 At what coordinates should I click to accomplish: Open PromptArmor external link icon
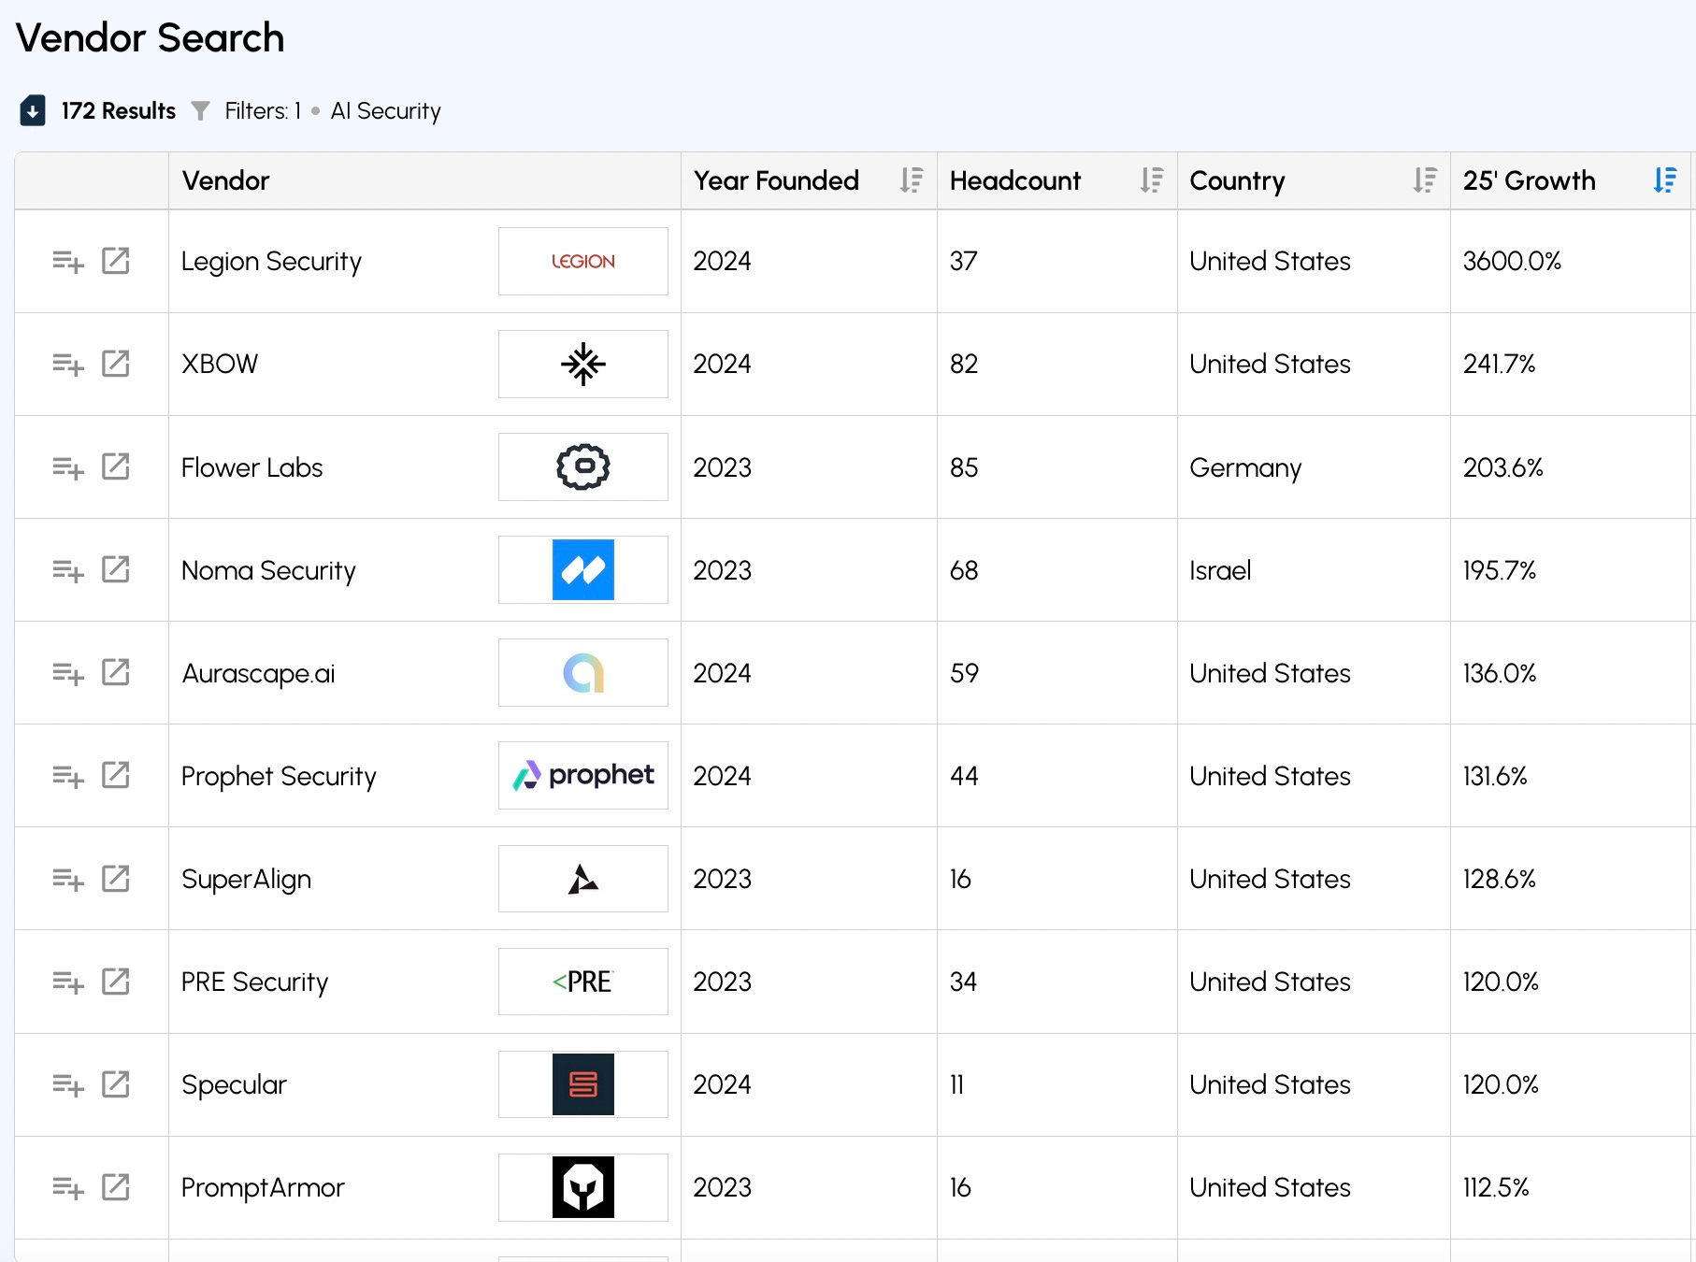tap(116, 1187)
